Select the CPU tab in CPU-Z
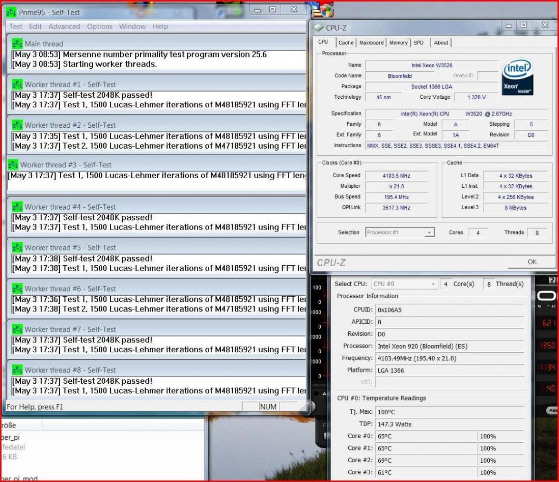 click(323, 42)
